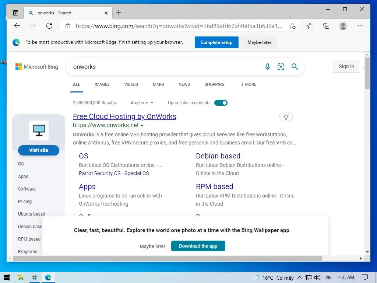
Task: Open notification center icon
Action: [365, 277]
